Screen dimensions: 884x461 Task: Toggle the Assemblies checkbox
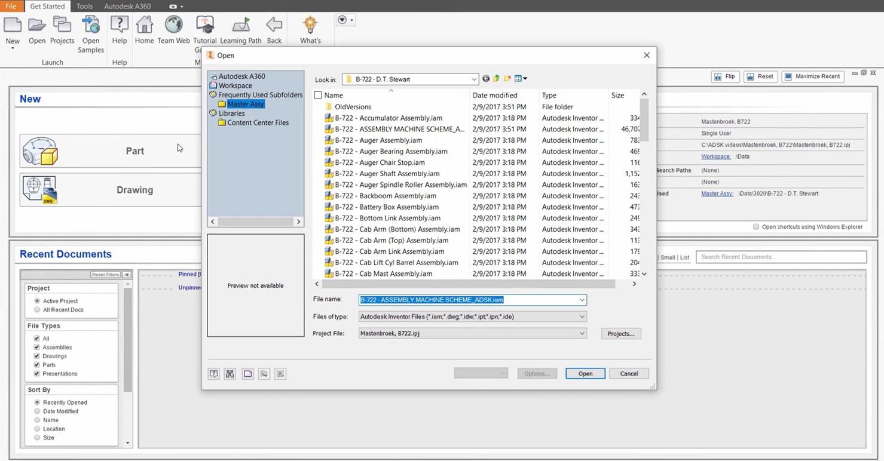tap(37, 348)
